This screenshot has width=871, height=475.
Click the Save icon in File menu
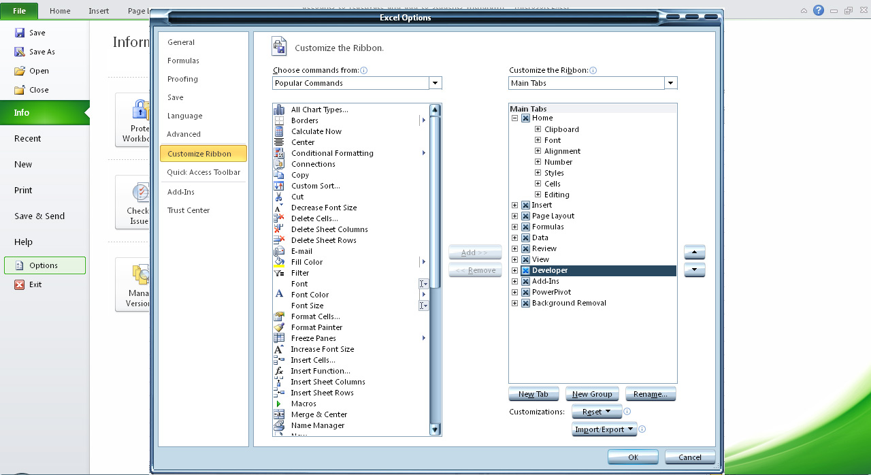pyautogui.click(x=20, y=33)
